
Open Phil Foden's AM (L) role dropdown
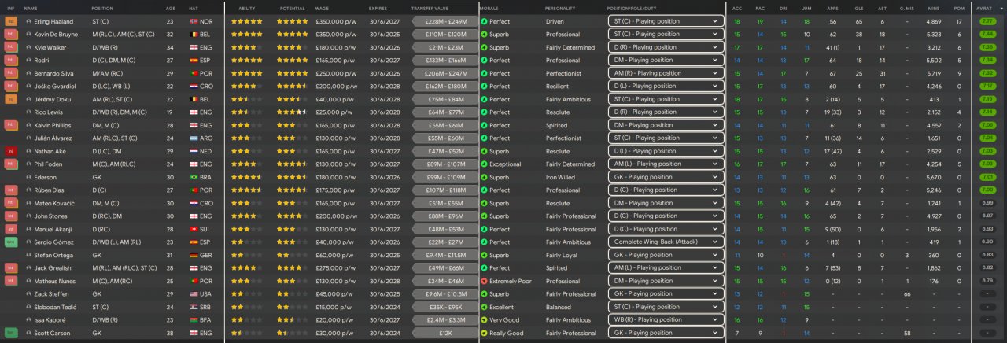click(x=666, y=164)
